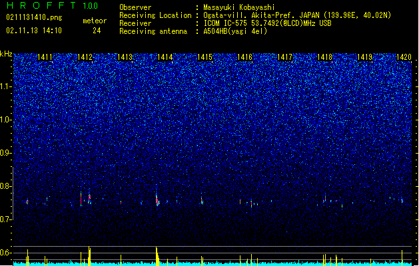Click the 0.7 kHz axis label

6,219
